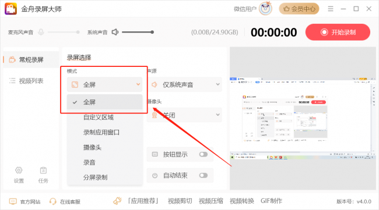Start recording with 开始录制
Screen dimensions: 379x210
pyautogui.click(x=338, y=32)
